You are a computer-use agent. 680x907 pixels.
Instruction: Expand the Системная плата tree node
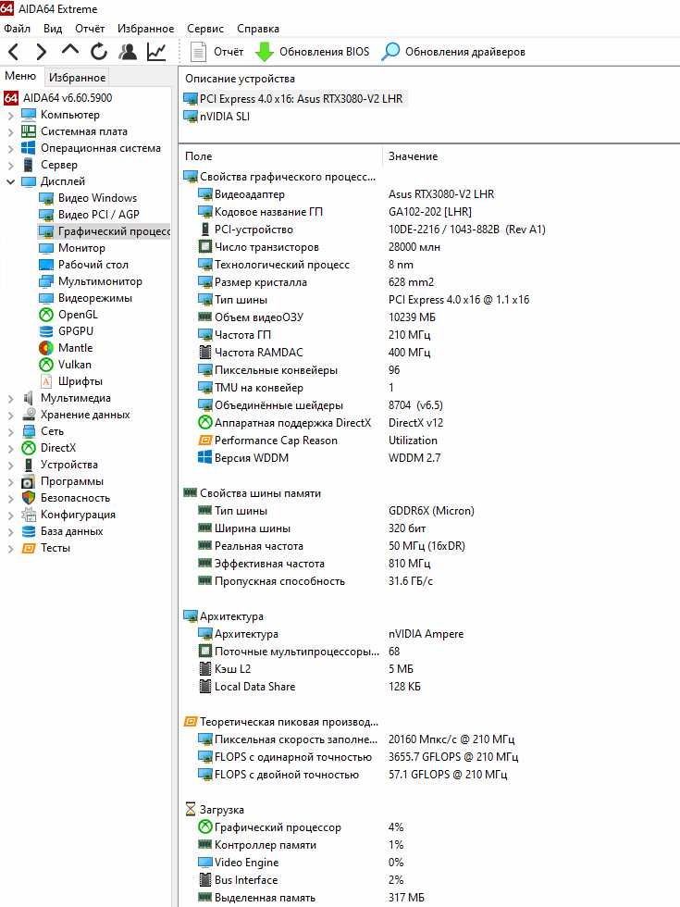(10, 131)
